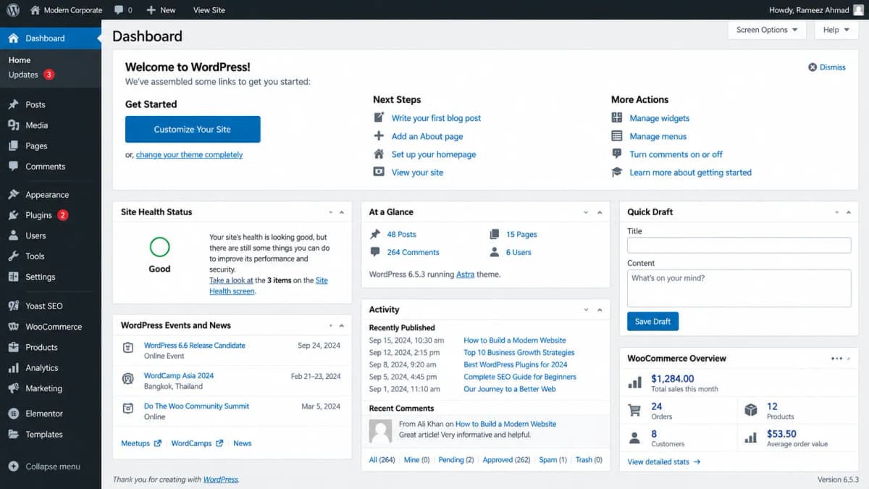This screenshot has height=489, width=869.
Task: Click the Templates folder icon
Action: click(13, 434)
